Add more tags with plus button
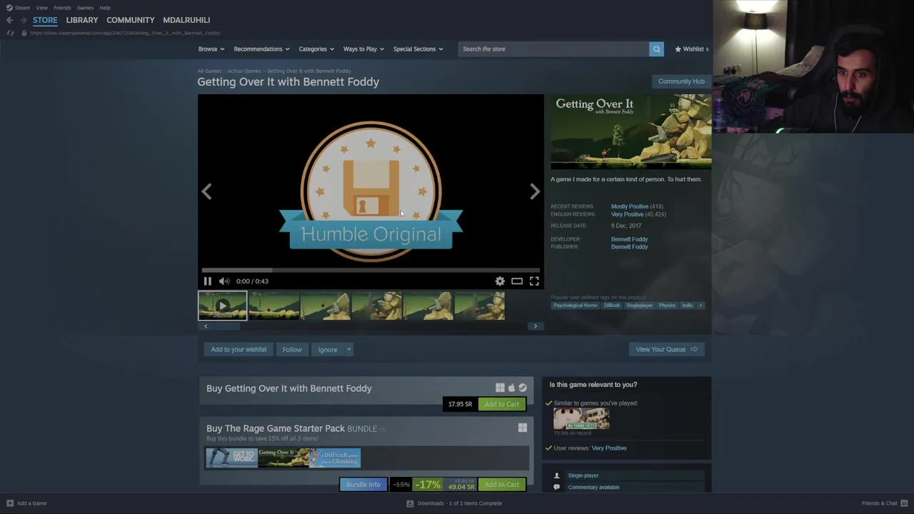This screenshot has height=514, width=914. (700, 306)
